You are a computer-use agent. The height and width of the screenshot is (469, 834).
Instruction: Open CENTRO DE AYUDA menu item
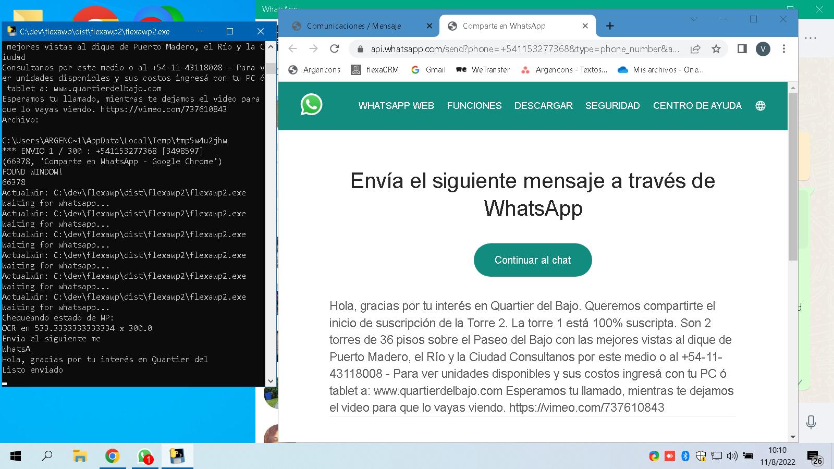pyautogui.click(x=697, y=106)
